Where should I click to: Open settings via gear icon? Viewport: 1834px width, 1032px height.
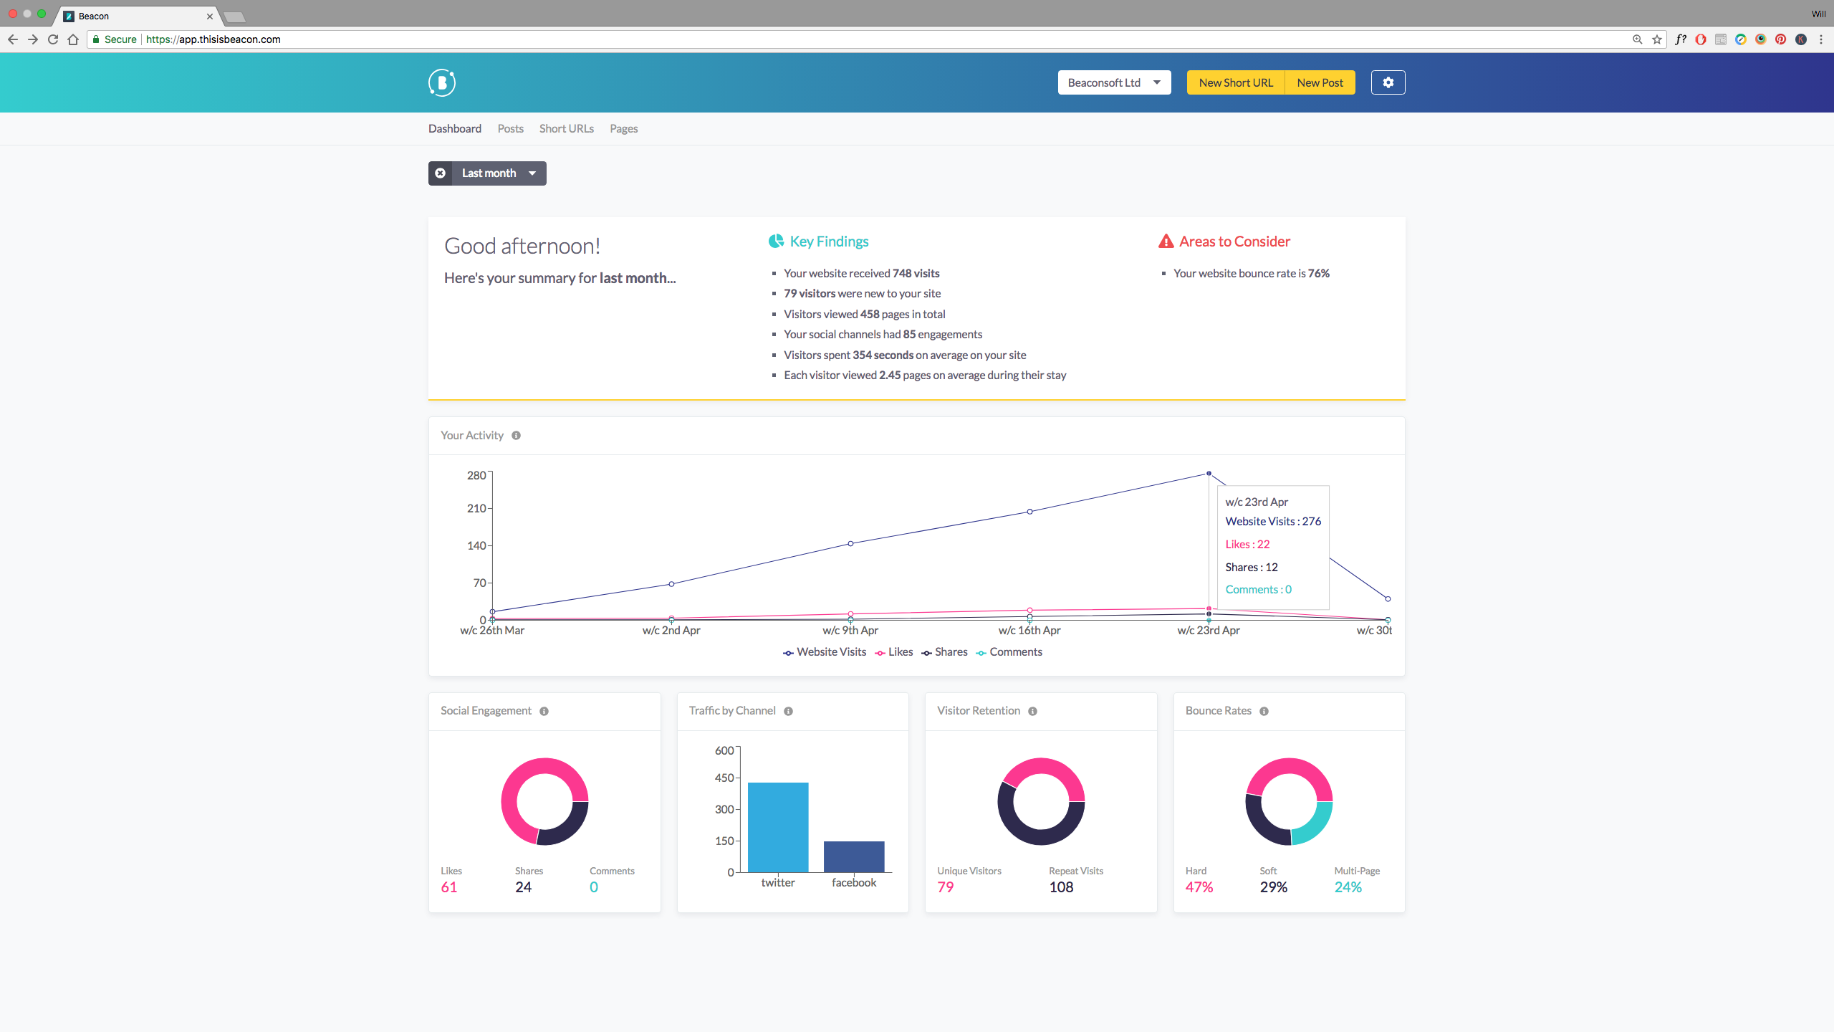(1388, 82)
